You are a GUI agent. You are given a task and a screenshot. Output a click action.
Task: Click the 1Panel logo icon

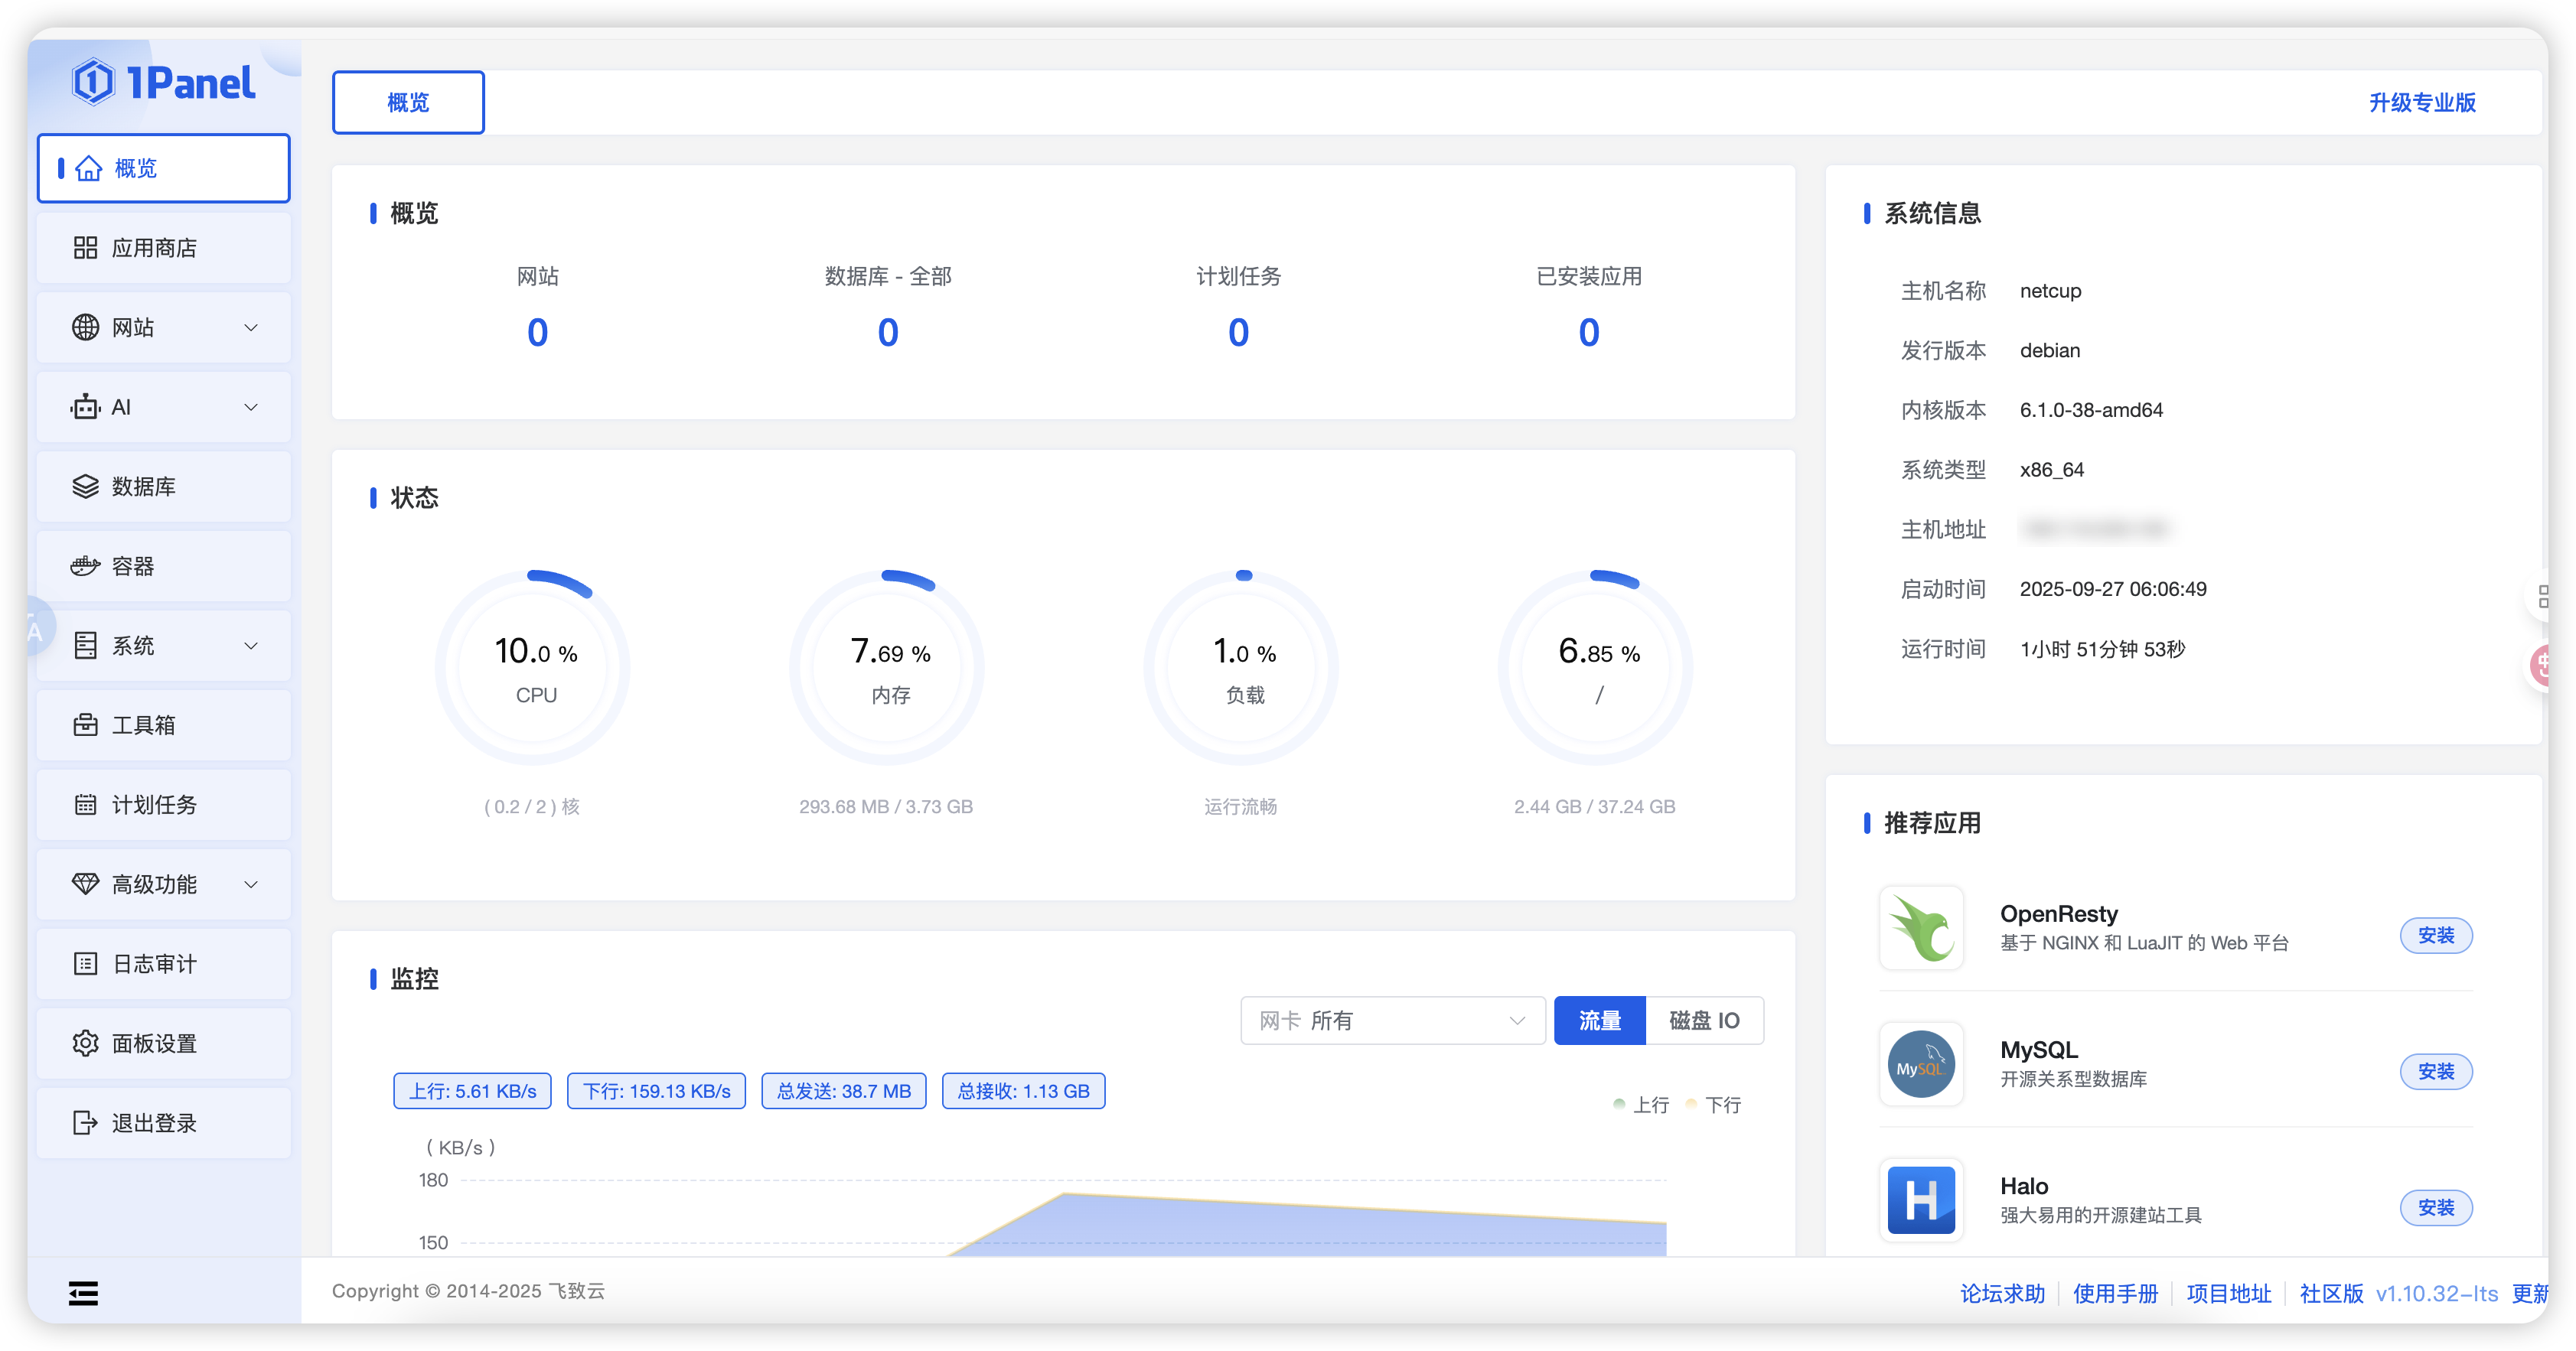94,83
